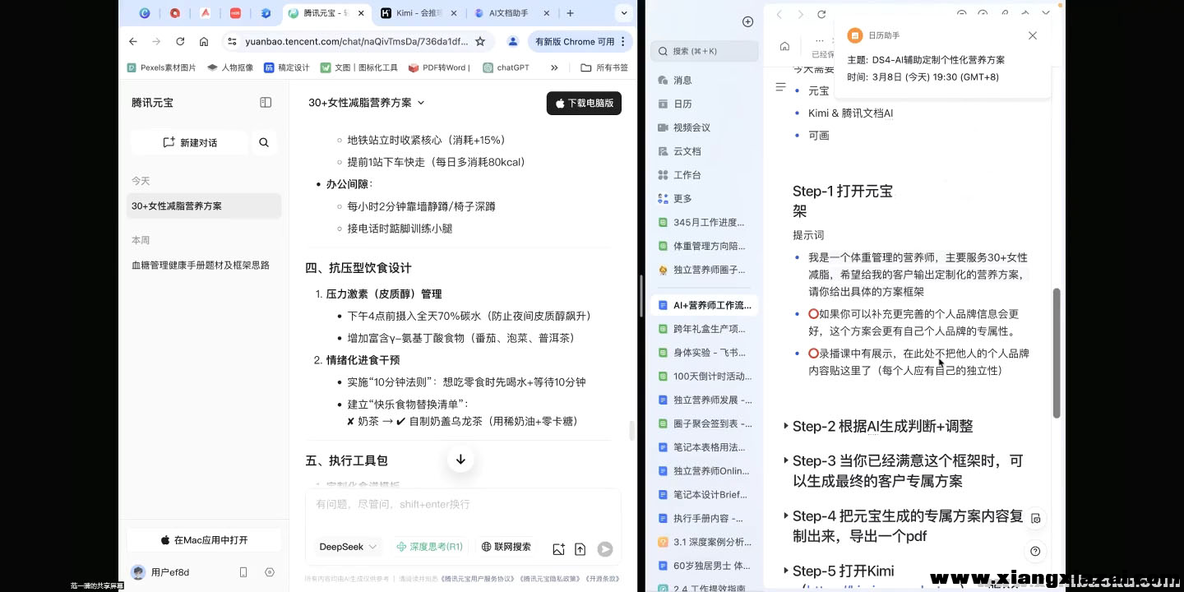The height and width of the screenshot is (592, 1184).
Task: Open the 30+女性减脂营养方案 title dropdown
Action: (367, 103)
